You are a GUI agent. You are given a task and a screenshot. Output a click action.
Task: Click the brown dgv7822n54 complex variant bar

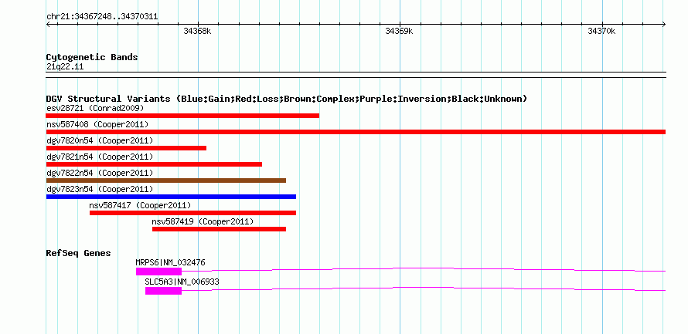point(166,180)
